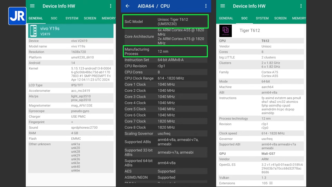This screenshot has width=332, height=187.
Task: Tap the Manufacturing Process 12 nm row
Action: point(165,51)
